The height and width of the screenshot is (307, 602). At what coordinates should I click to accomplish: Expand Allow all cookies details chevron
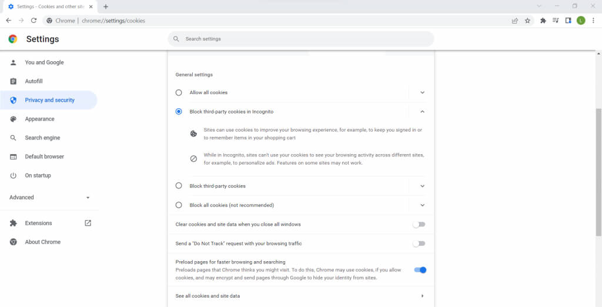(x=422, y=92)
